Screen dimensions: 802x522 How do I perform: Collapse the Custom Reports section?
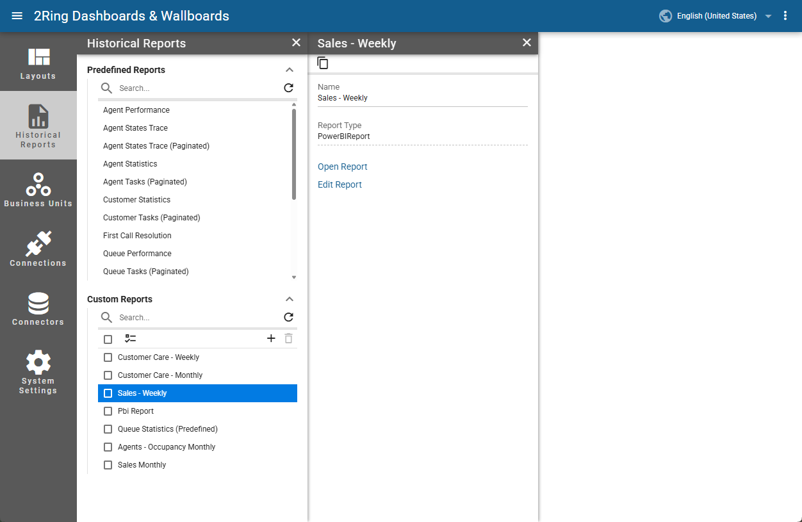[x=290, y=299]
